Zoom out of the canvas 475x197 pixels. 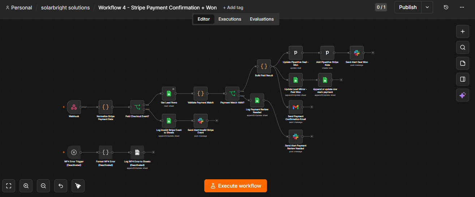click(x=43, y=186)
